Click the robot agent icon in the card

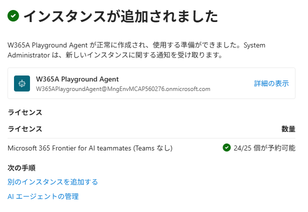point(22,83)
